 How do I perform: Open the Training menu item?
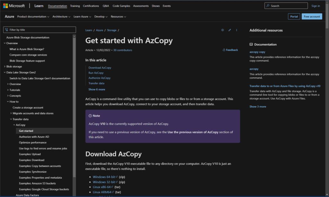point(75,6)
